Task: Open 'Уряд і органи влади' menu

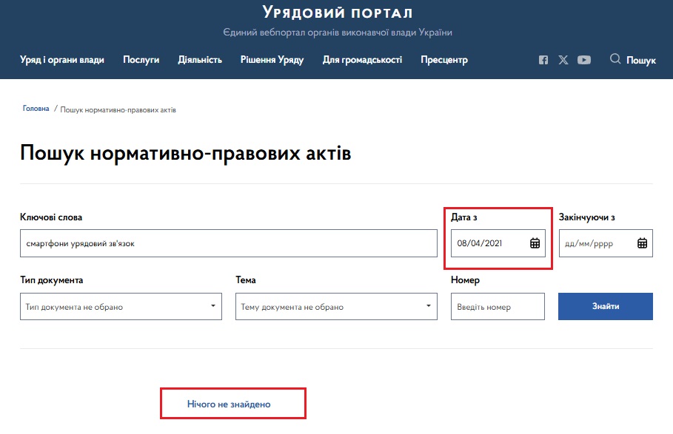Action: click(62, 60)
